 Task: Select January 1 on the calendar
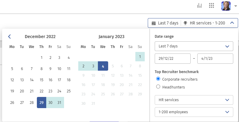point(140,56)
